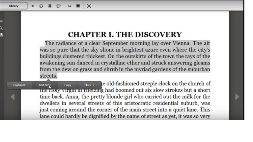Viewport: 253px width, 142px height.
Task: Click the words 'steeple clock' in the text
Action: (x=155, y=83)
